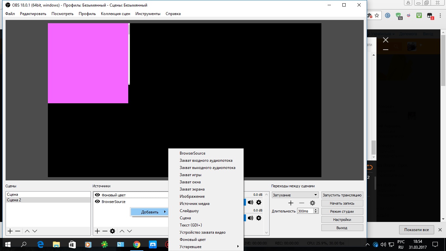The width and height of the screenshot is (446, 251).
Task: Move the selected source up
Action: [x=122, y=231]
